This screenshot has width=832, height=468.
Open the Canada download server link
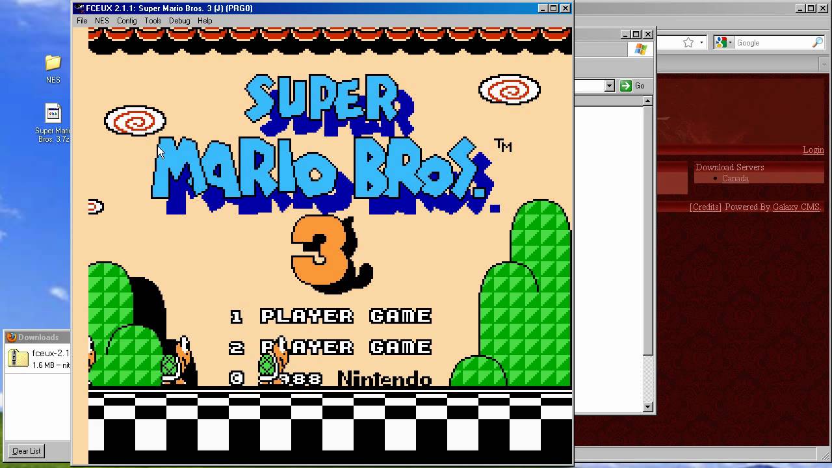[735, 178]
